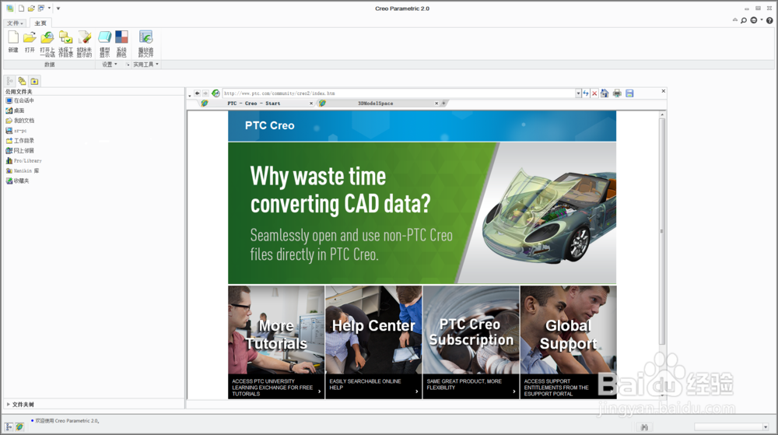Add a new browser tab with plus
The width and height of the screenshot is (778, 435).
(x=443, y=103)
